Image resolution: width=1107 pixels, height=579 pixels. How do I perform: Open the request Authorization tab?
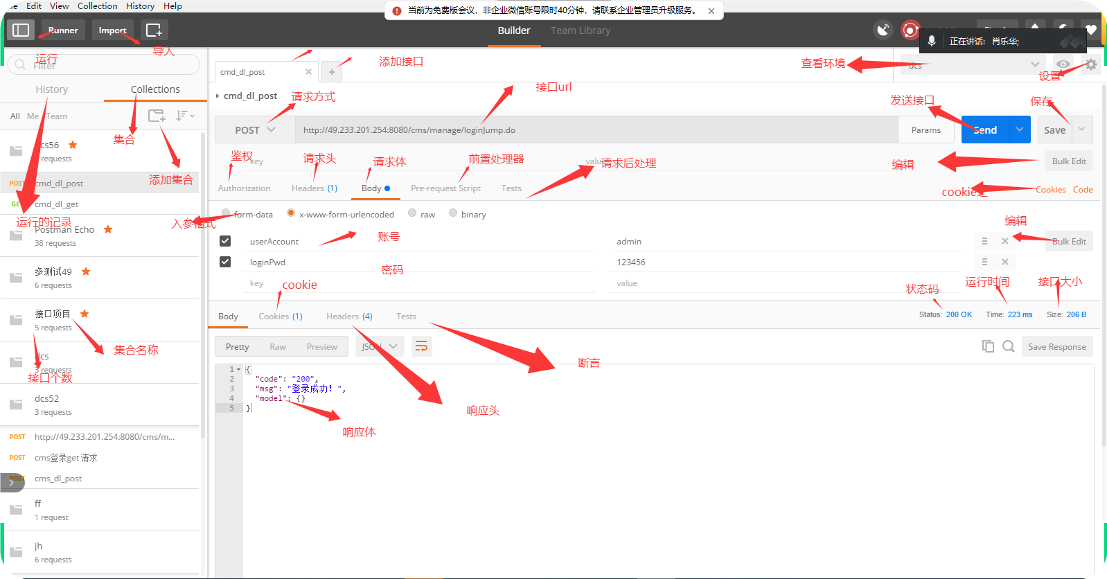[x=244, y=188]
